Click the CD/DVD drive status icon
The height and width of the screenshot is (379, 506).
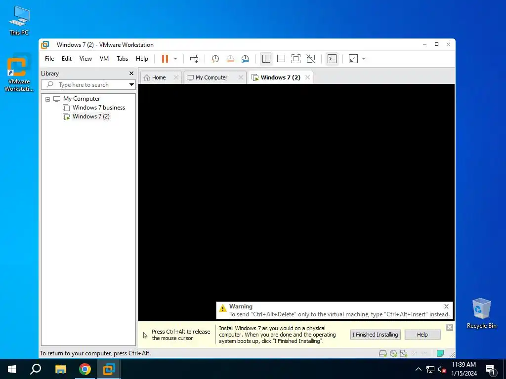click(x=393, y=353)
